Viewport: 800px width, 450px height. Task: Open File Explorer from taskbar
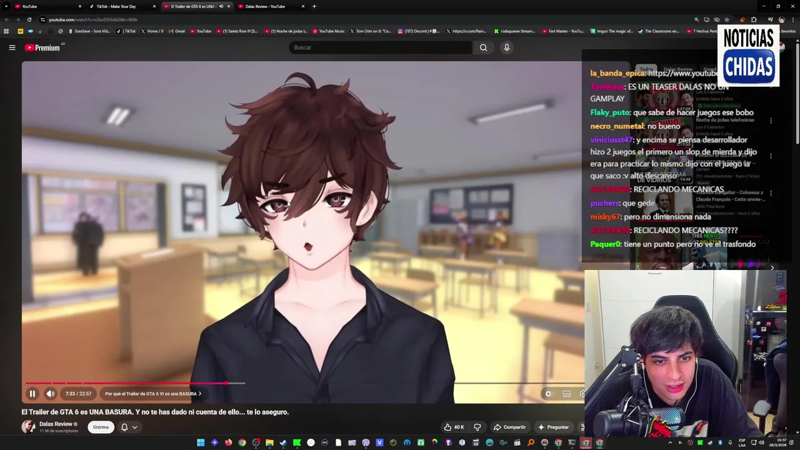[x=269, y=442]
